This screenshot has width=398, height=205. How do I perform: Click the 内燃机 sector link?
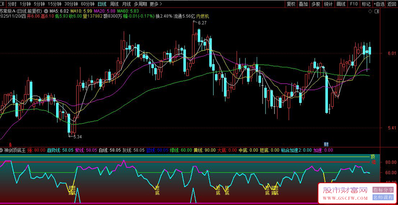[x=202, y=16]
